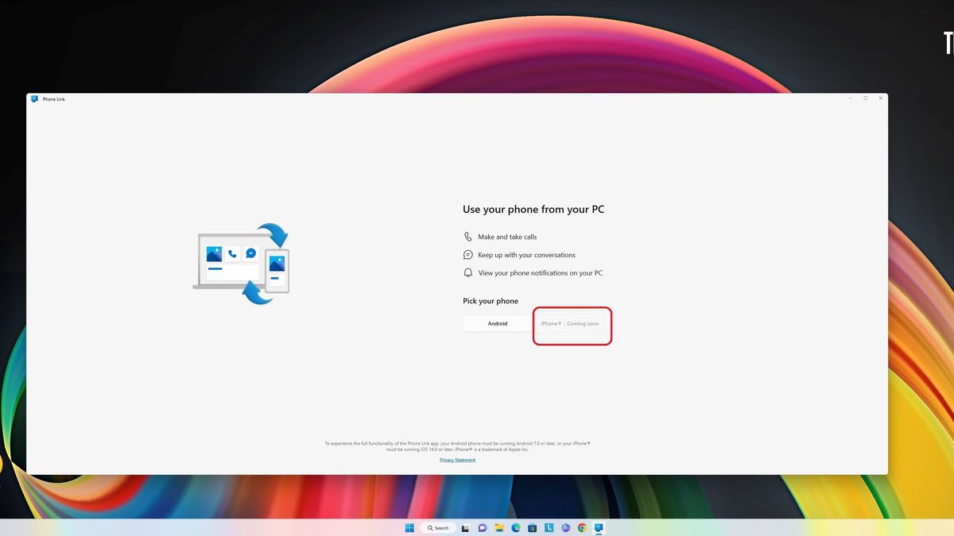Open the Windows Start menu
The image size is (954, 536).
[409, 527]
